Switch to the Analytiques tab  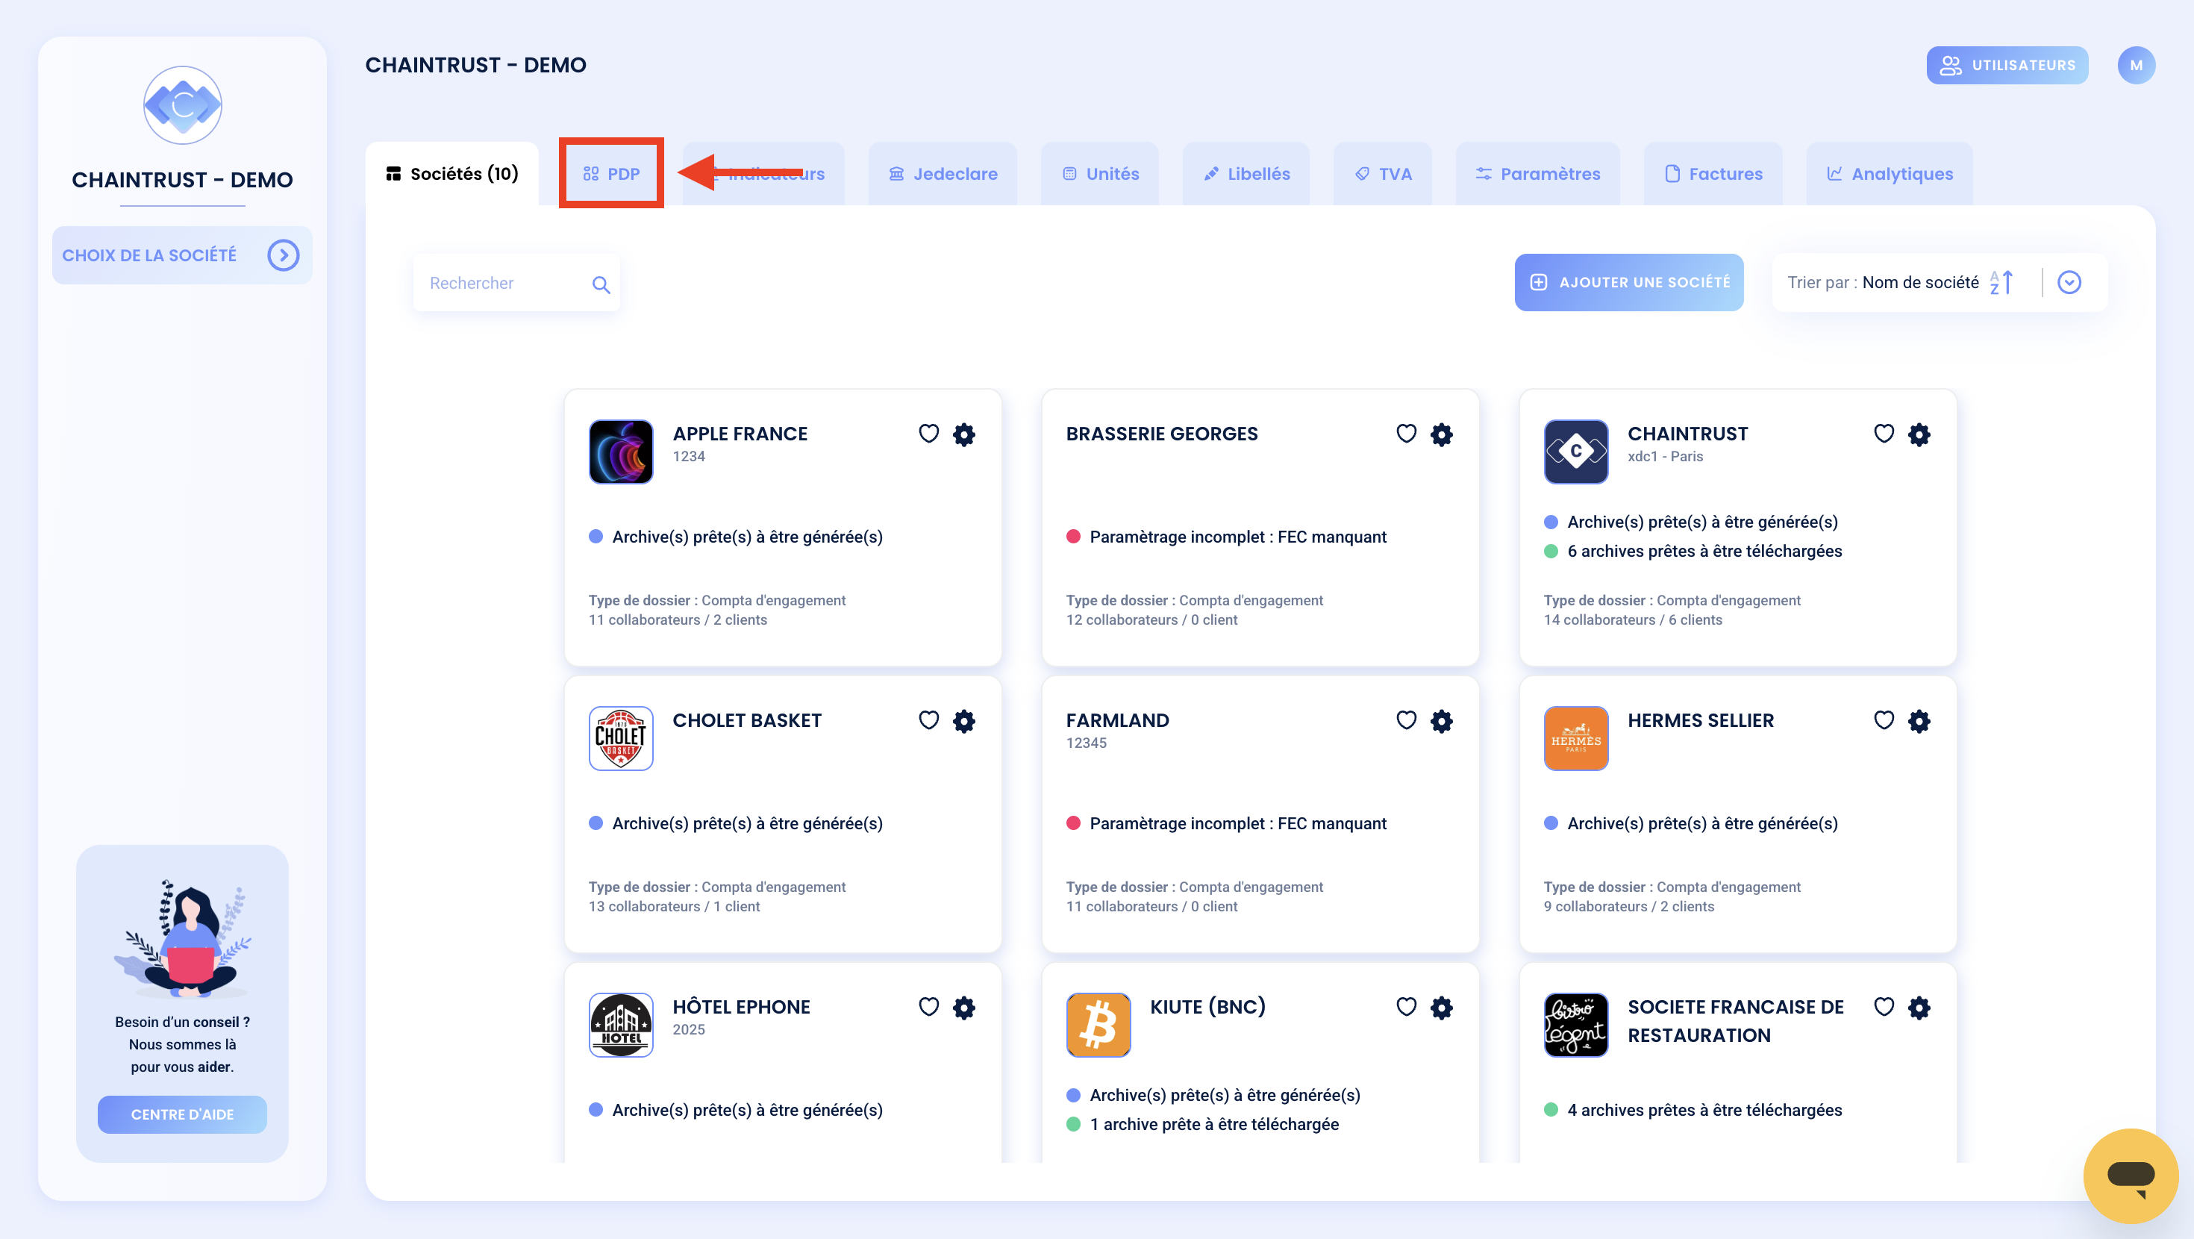1890,174
